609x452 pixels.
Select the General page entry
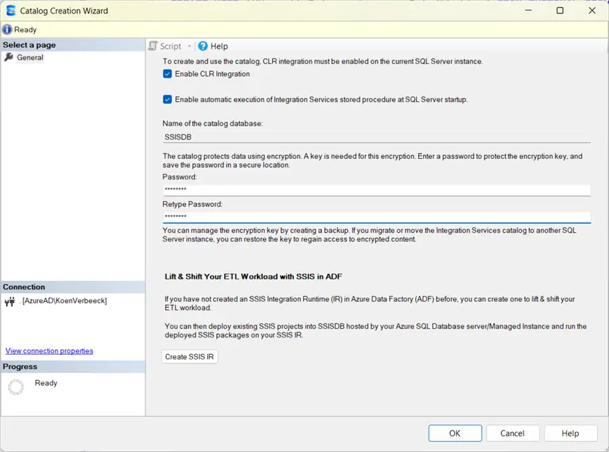pos(30,58)
